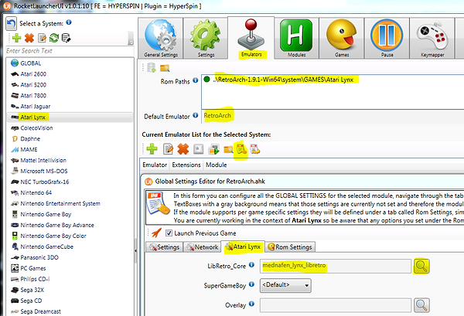
Task: Click the rocket launch icon
Action: coord(156,233)
